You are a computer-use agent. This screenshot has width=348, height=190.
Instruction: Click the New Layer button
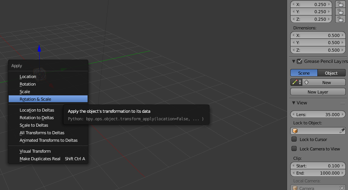pos(318,92)
